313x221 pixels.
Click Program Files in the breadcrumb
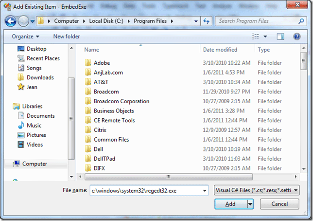150,21
